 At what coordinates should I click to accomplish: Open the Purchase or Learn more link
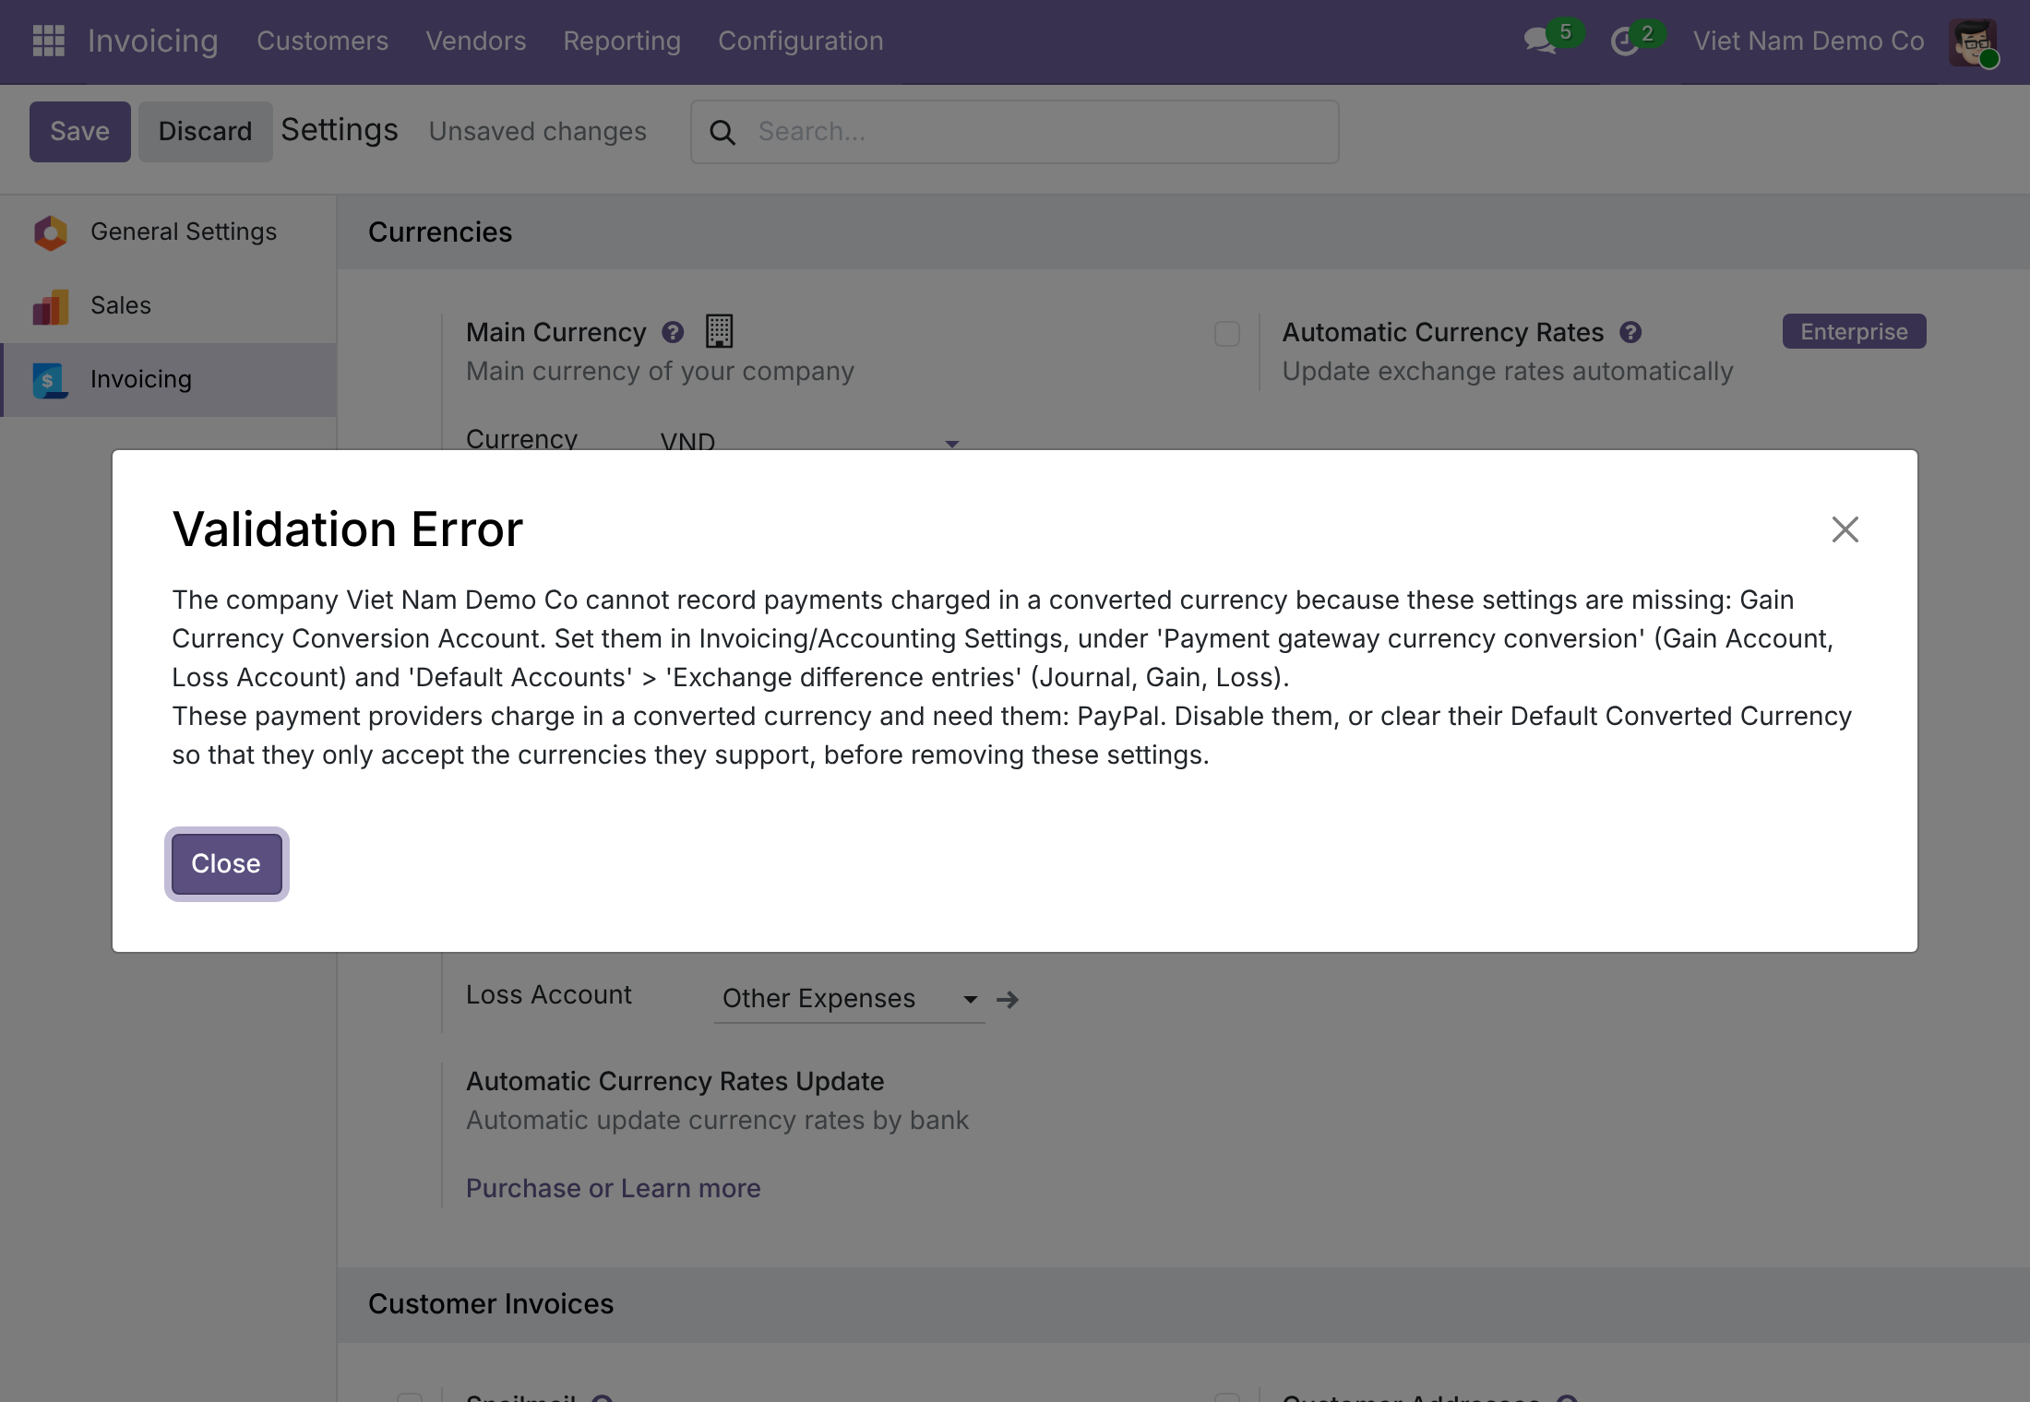613,1188
